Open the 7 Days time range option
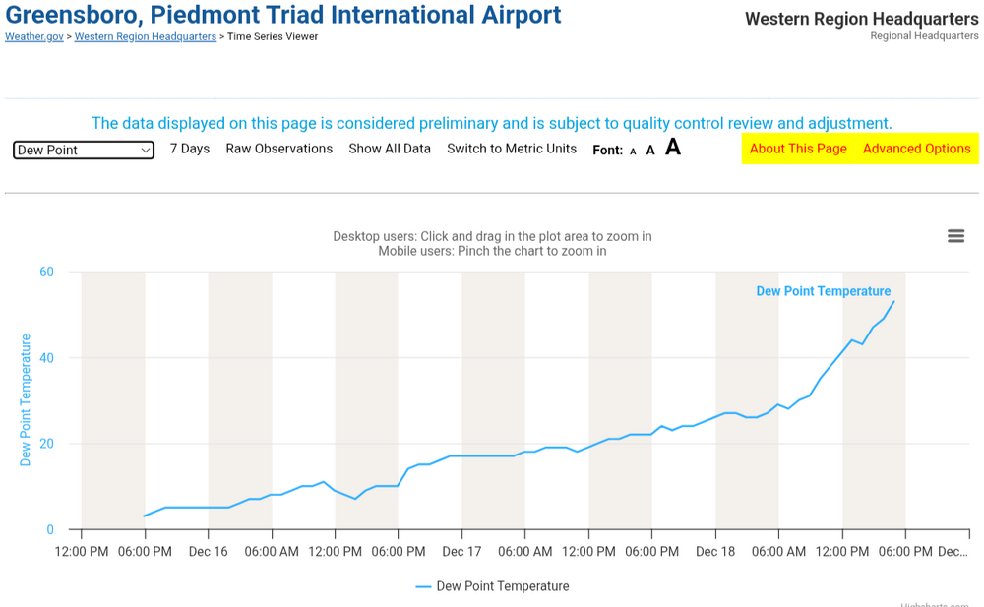Image resolution: width=984 pixels, height=607 pixels. click(190, 149)
